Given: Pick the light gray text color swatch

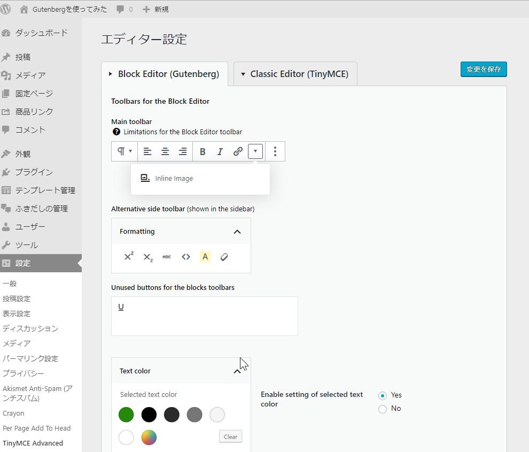Looking at the screenshot, I should (217, 415).
